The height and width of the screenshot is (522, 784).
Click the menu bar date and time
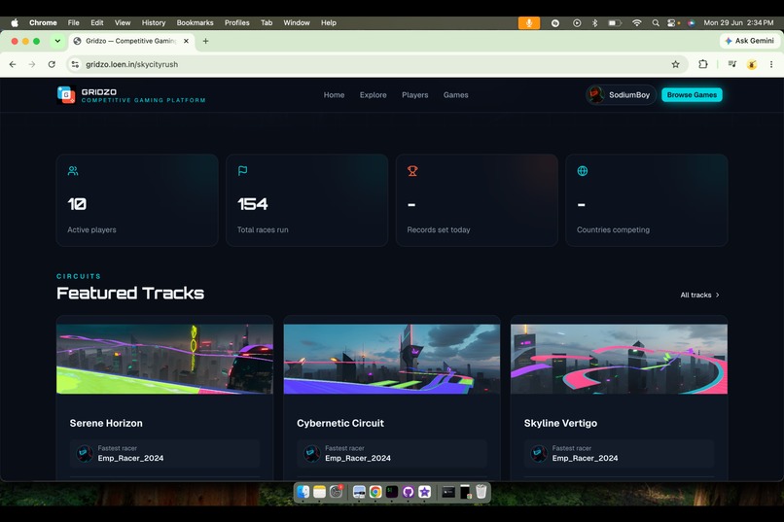(738, 23)
